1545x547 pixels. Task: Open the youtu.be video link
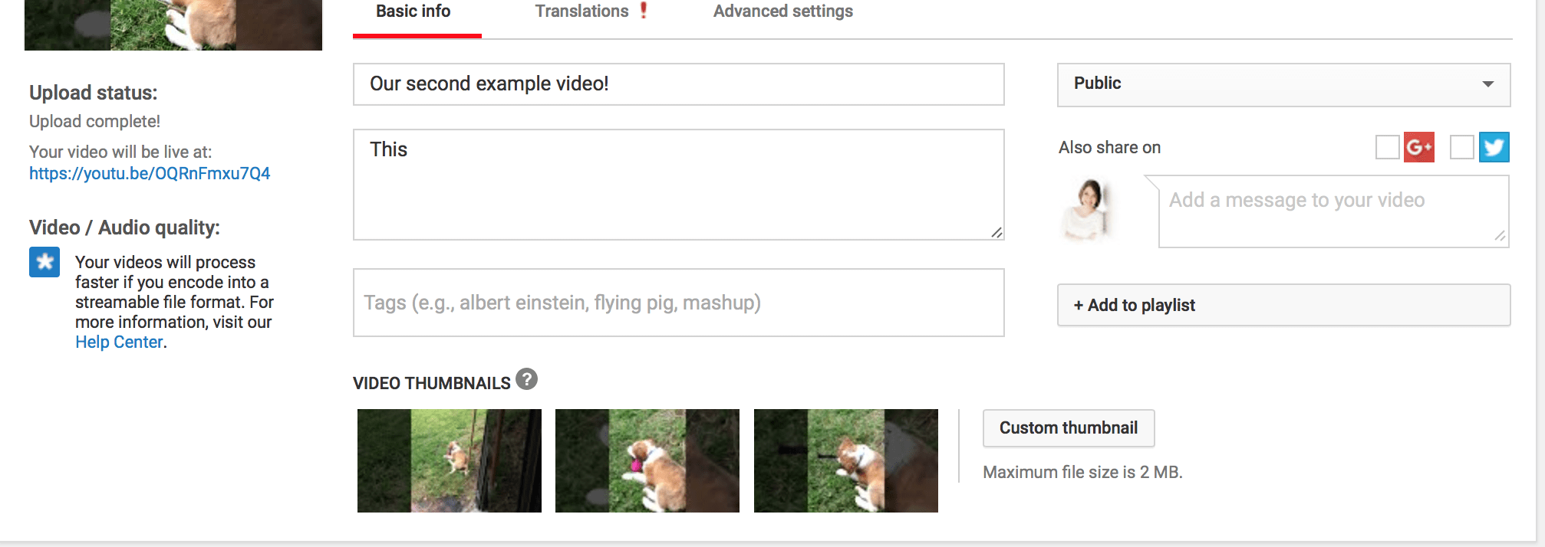click(x=150, y=174)
